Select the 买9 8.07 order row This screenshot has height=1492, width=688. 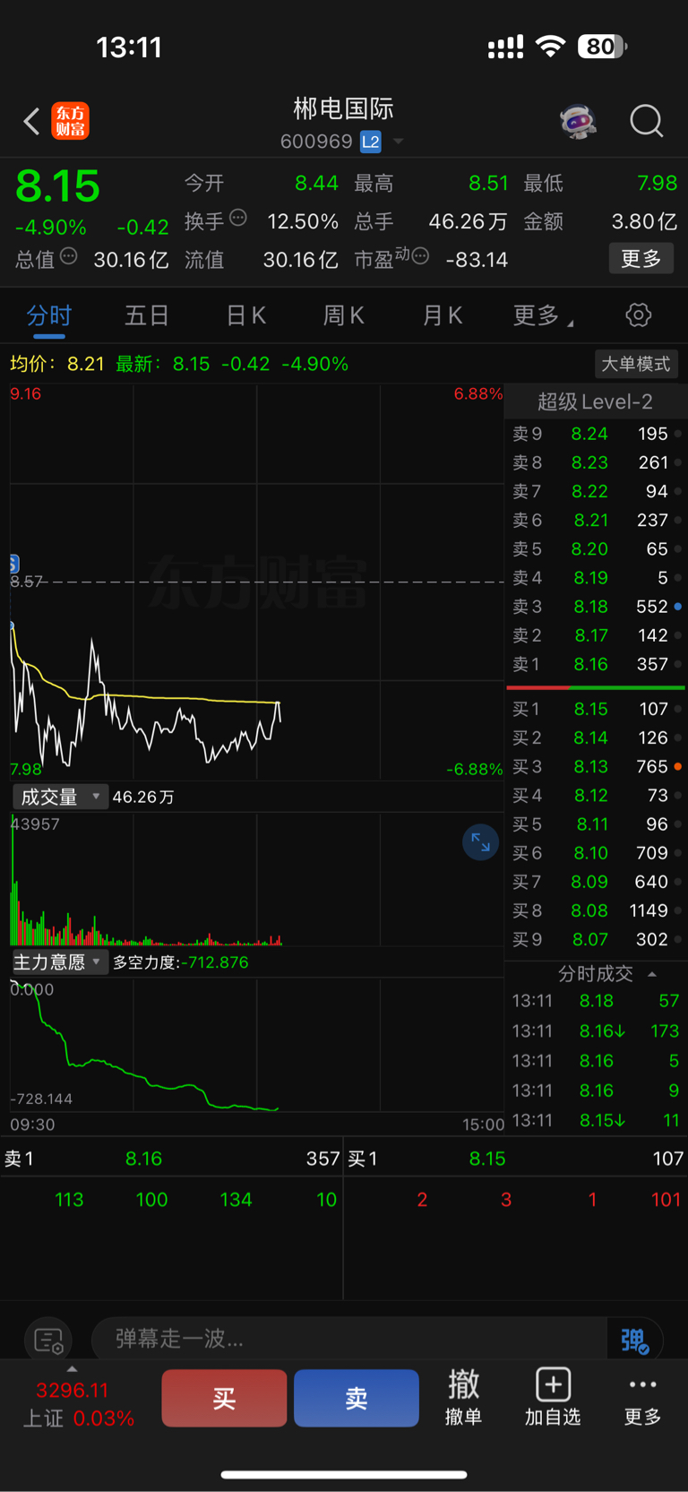click(595, 939)
